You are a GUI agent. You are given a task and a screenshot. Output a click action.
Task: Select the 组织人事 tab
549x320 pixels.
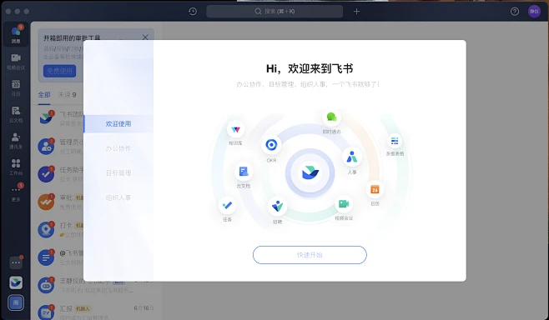(118, 197)
